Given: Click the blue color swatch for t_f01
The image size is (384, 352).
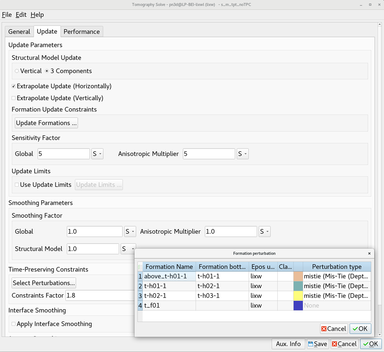Looking at the screenshot, I should [298, 305].
